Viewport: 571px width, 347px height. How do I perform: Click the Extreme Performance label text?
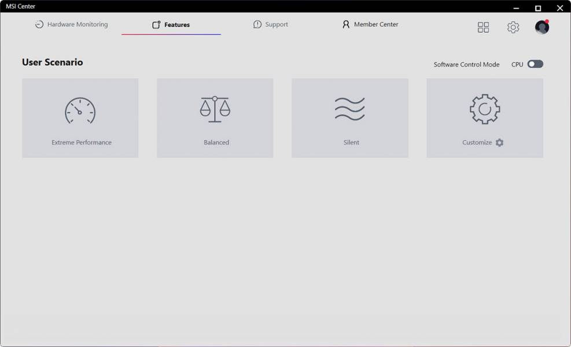pyautogui.click(x=82, y=143)
